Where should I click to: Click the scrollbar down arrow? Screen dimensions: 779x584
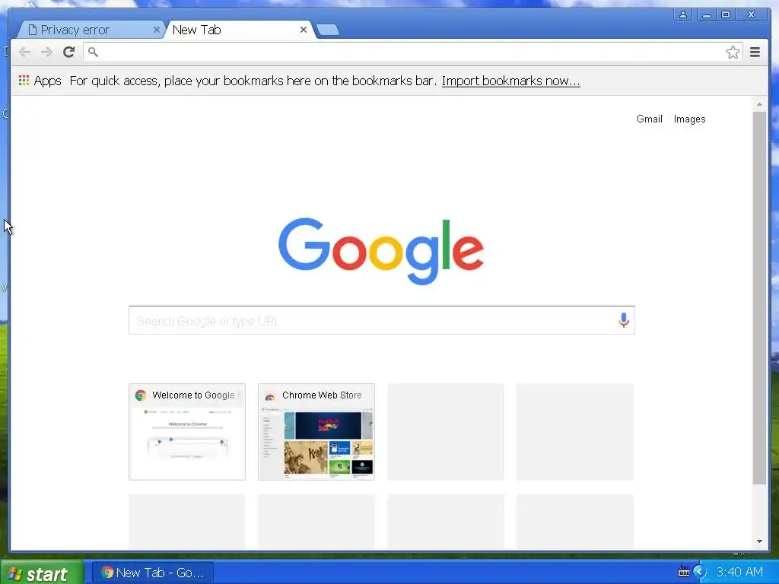tap(759, 541)
